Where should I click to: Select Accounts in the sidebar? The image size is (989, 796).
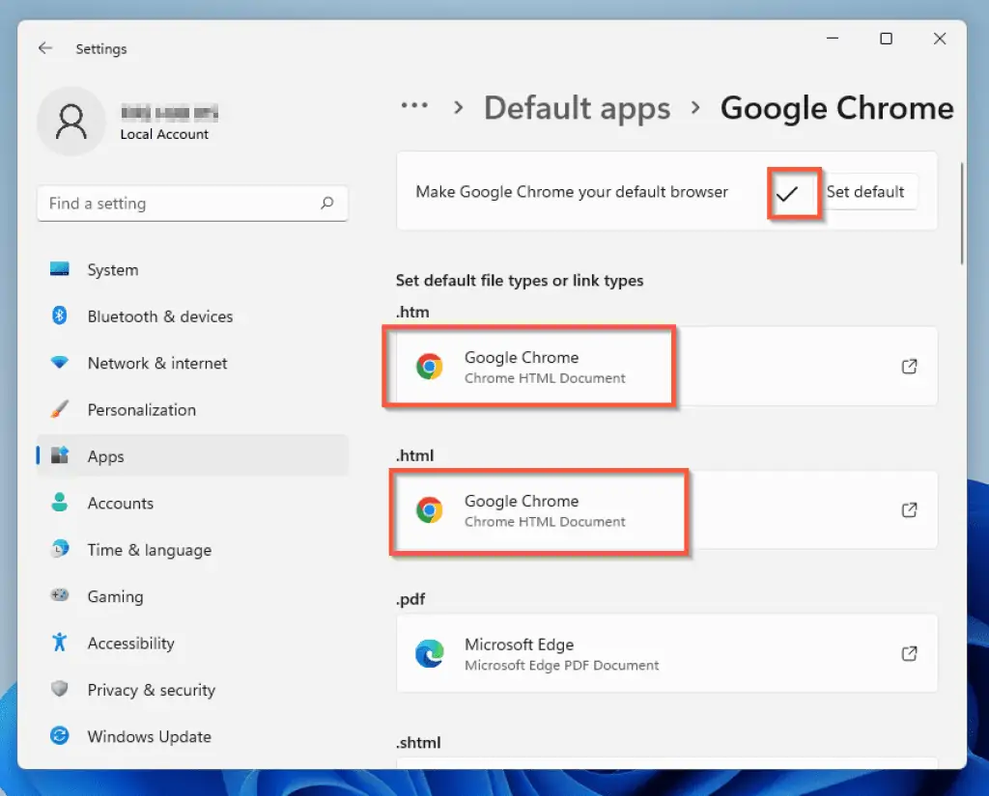tap(193, 503)
